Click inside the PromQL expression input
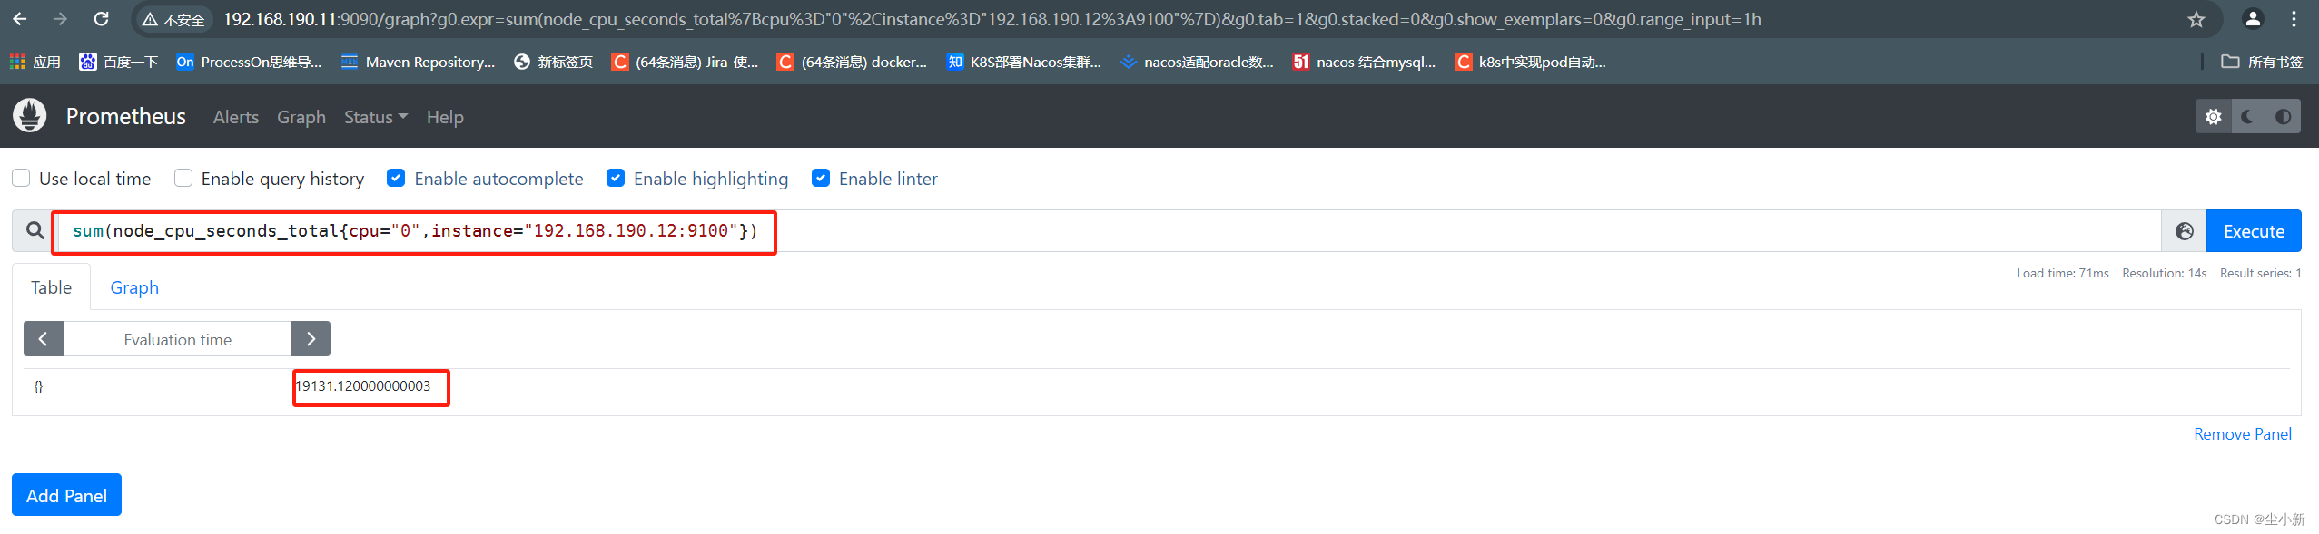 pyautogui.click(x=1108, y=231)
